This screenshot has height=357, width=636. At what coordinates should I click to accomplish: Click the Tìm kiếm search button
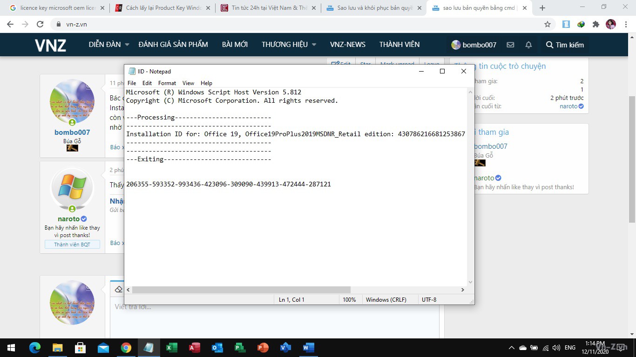tap(564, 45)
